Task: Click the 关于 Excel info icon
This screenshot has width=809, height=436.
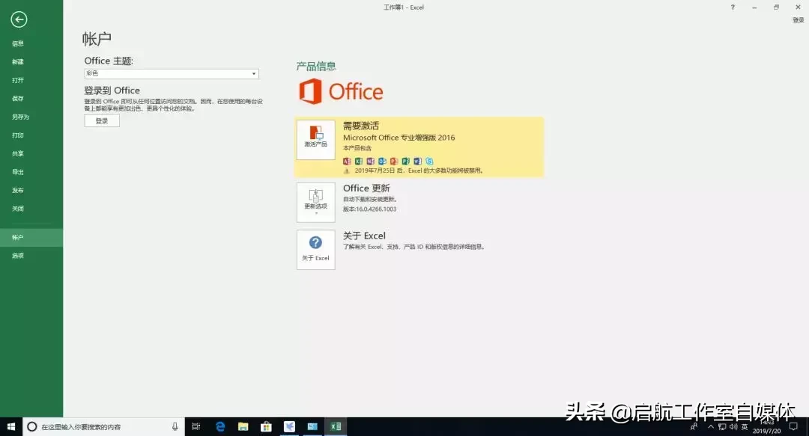Action: (x=315, y=249)
